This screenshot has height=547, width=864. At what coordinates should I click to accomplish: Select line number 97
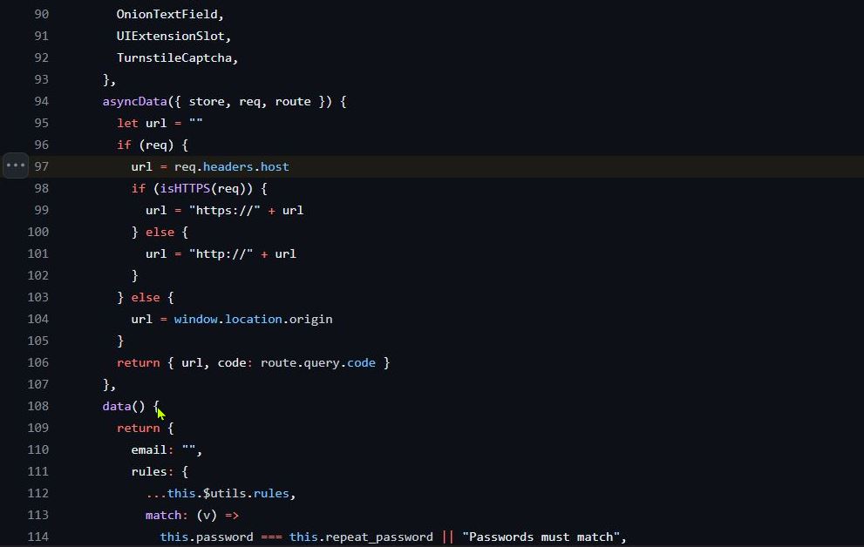pyautogui.click(x=41, y=166)
